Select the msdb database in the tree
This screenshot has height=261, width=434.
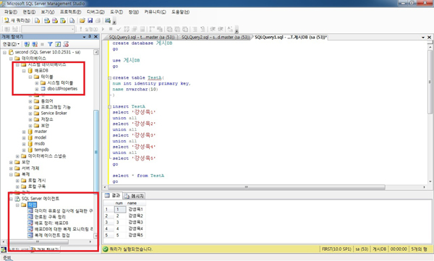coord(40,144)
